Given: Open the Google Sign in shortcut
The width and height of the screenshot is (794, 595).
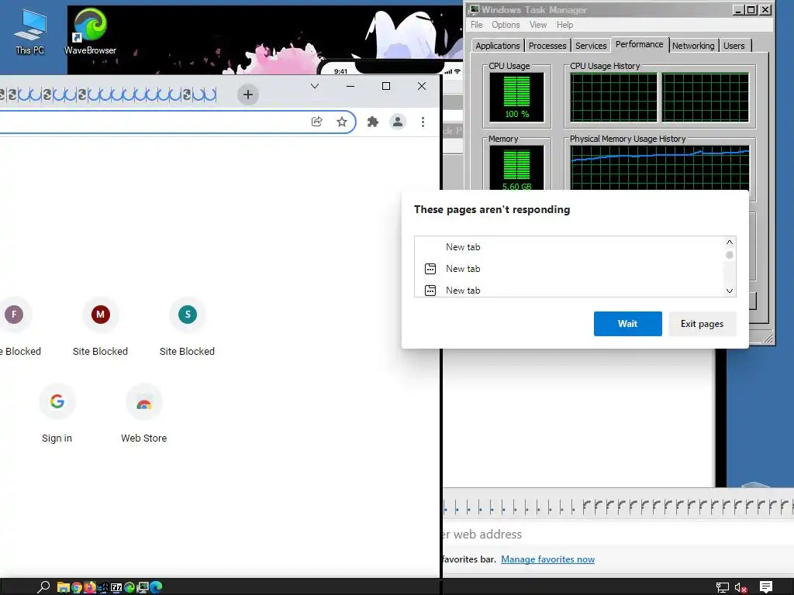Looking at the screenshot, I should [57, 414].
